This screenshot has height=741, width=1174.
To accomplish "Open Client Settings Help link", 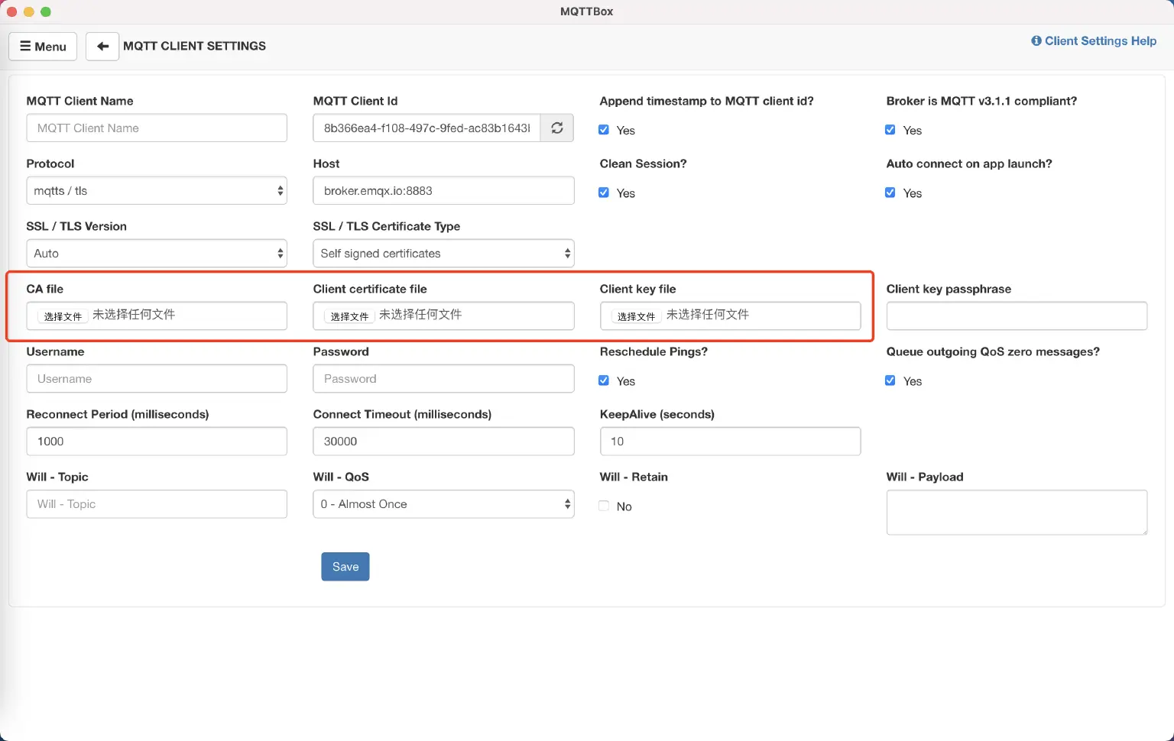I will point(1094,41).
